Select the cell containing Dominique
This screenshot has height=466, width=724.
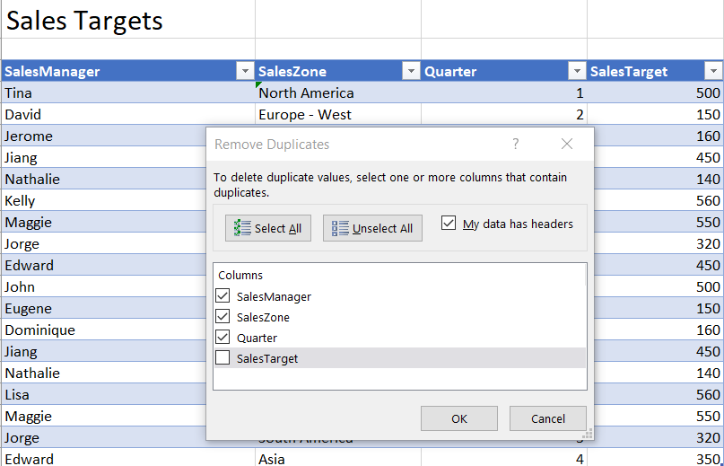tap(104, 330)
